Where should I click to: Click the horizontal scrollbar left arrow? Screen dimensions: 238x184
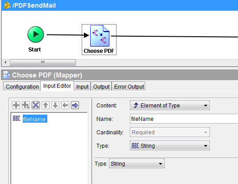(x=6, y=62)
